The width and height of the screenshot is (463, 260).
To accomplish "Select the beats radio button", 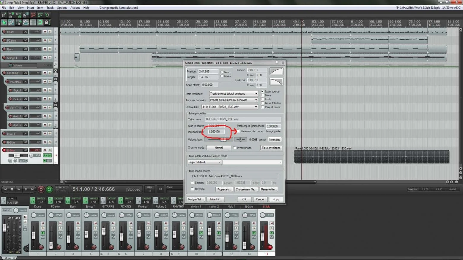I will [x=222, y=76].
